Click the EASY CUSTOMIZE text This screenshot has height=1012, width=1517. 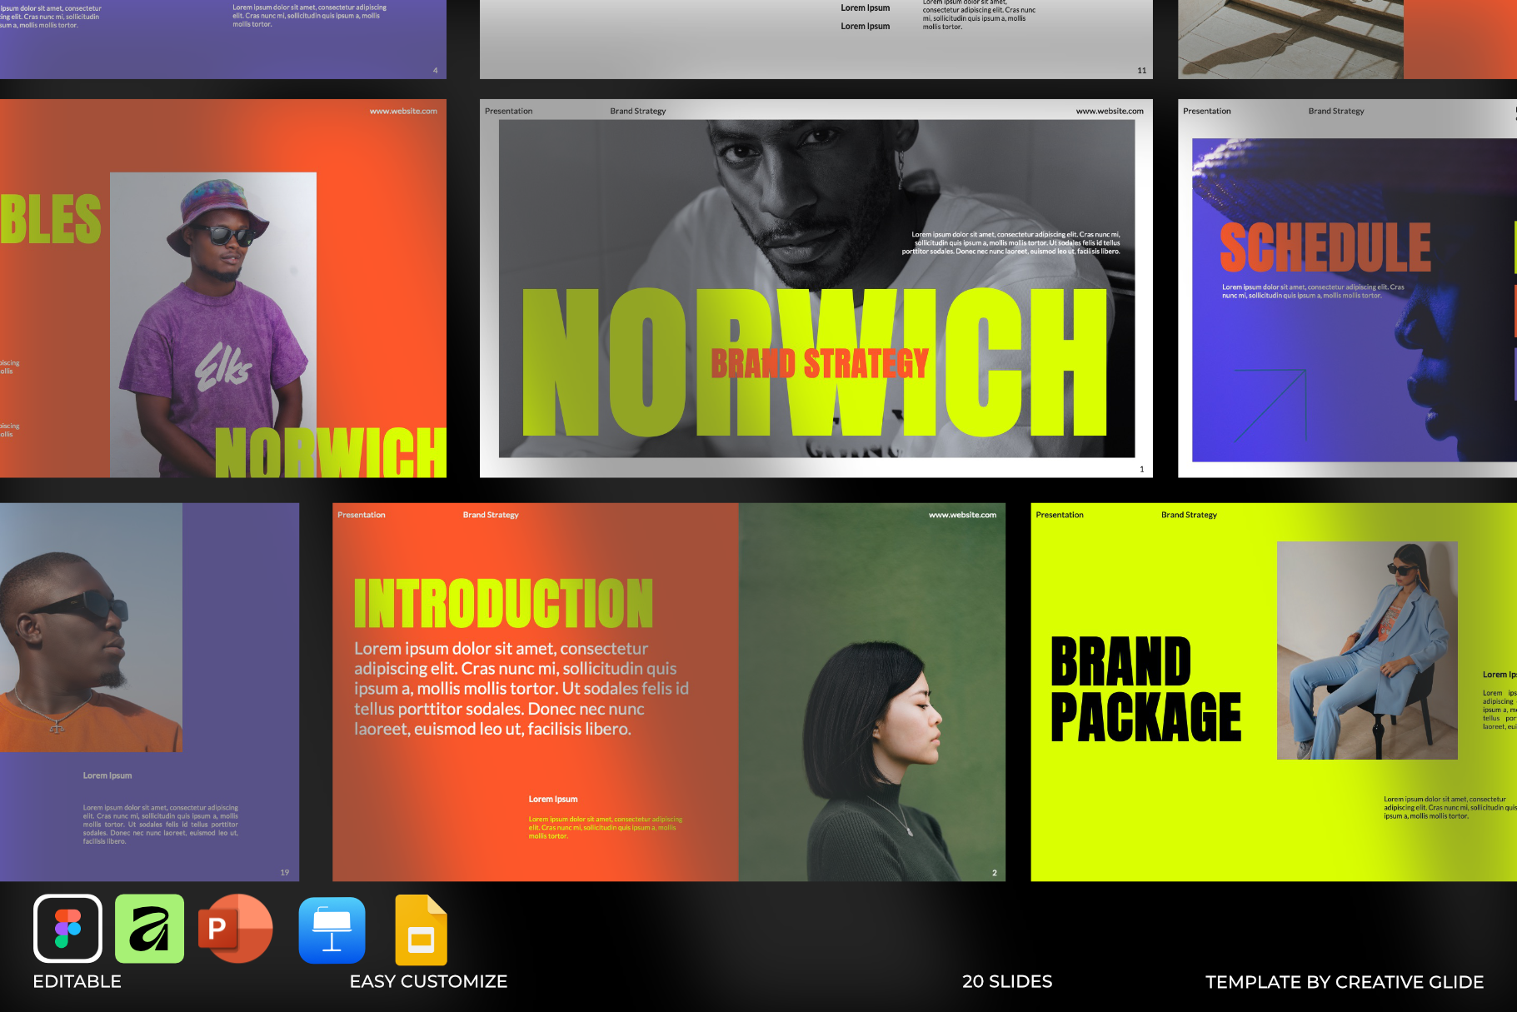click(x=428, y=981)
